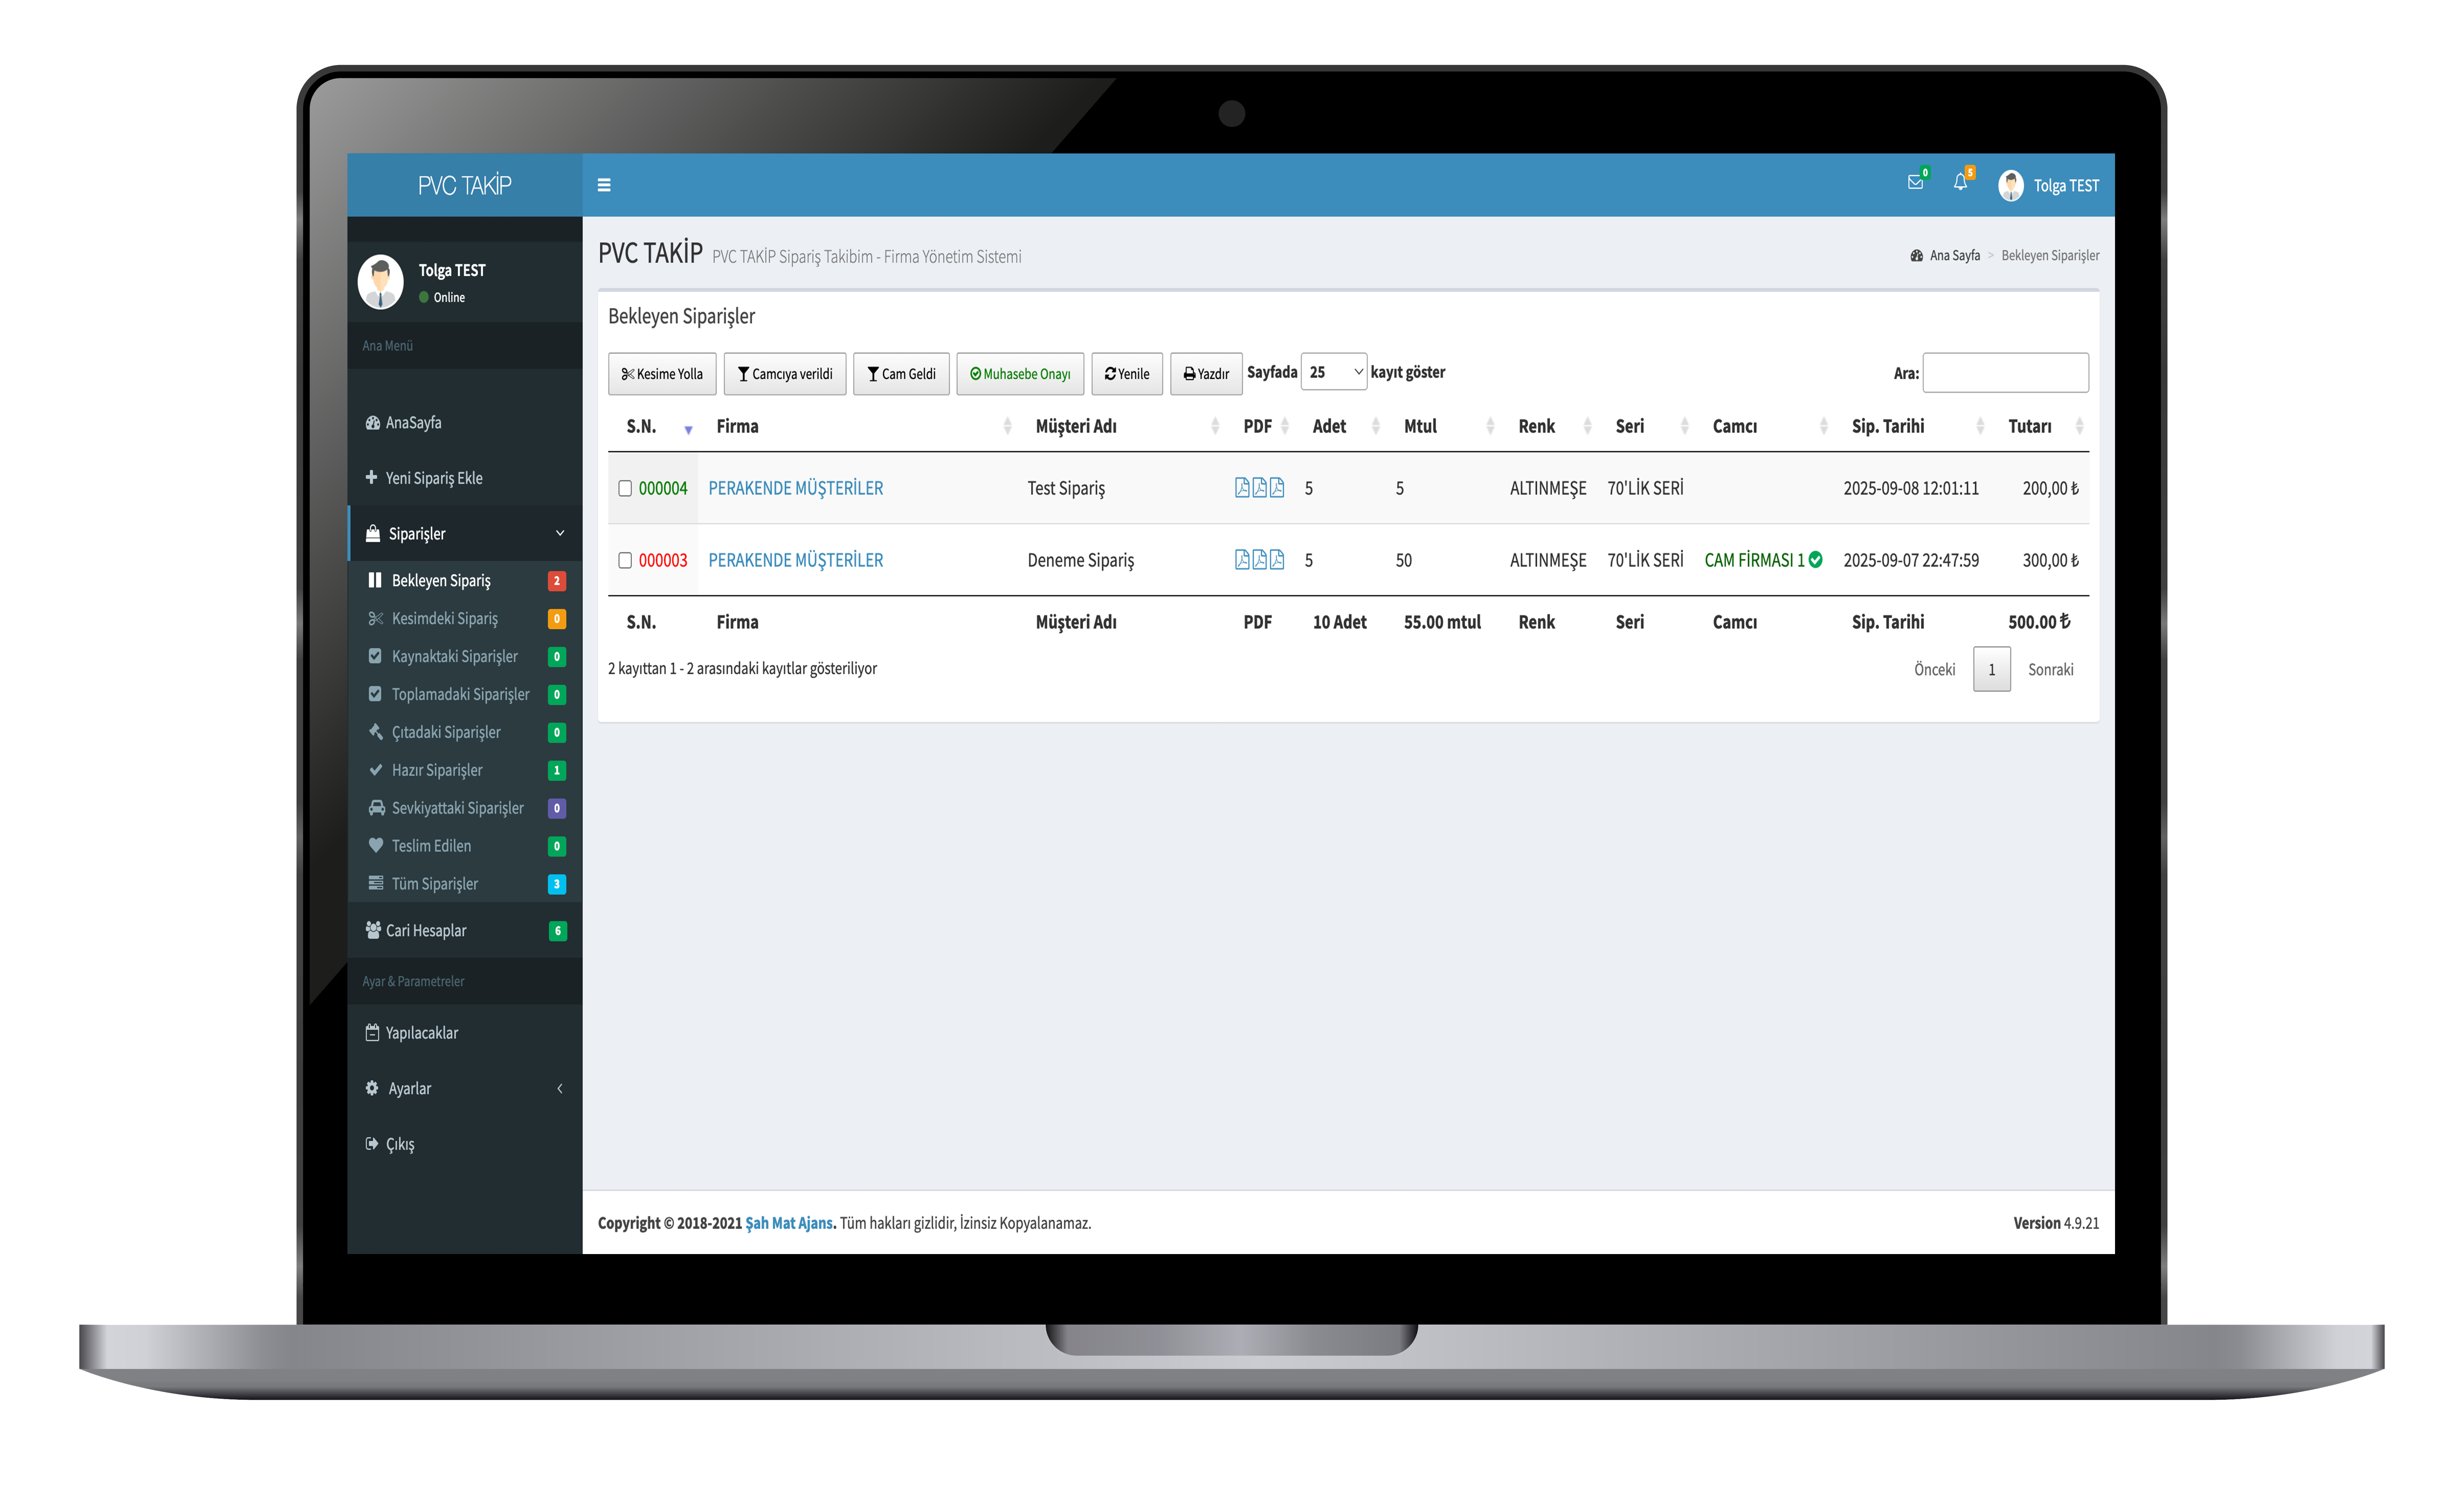Open third PDF icon for order 000003
2464x1487 pixels.
pyautogui.click(x=1277, y=559)
